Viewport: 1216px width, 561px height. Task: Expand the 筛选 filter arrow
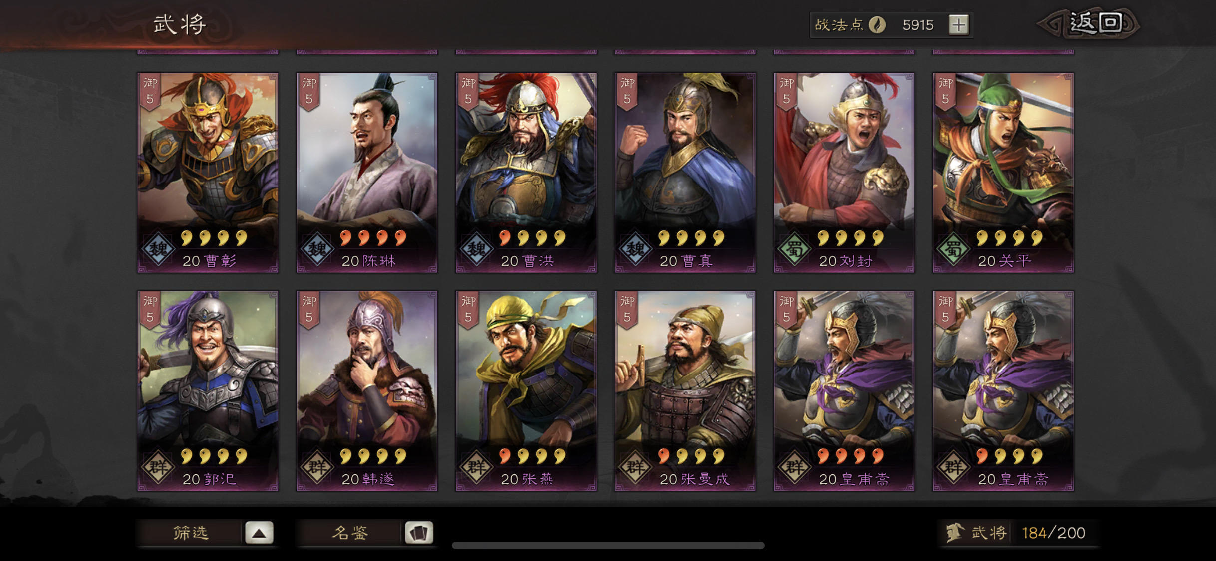coord(259,533)
